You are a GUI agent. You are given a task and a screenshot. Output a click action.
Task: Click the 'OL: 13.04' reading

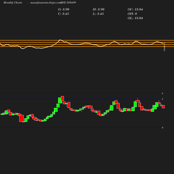[x=135, y=18]
